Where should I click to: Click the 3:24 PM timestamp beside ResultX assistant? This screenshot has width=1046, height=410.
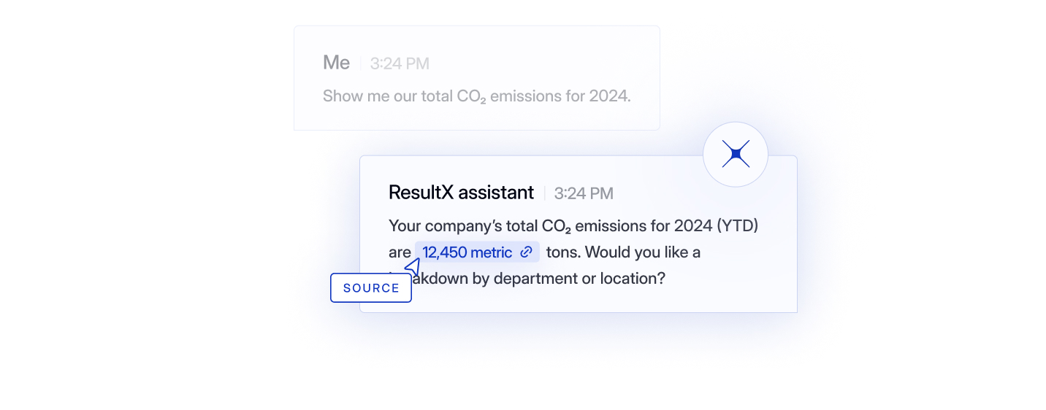click(584, 193)
